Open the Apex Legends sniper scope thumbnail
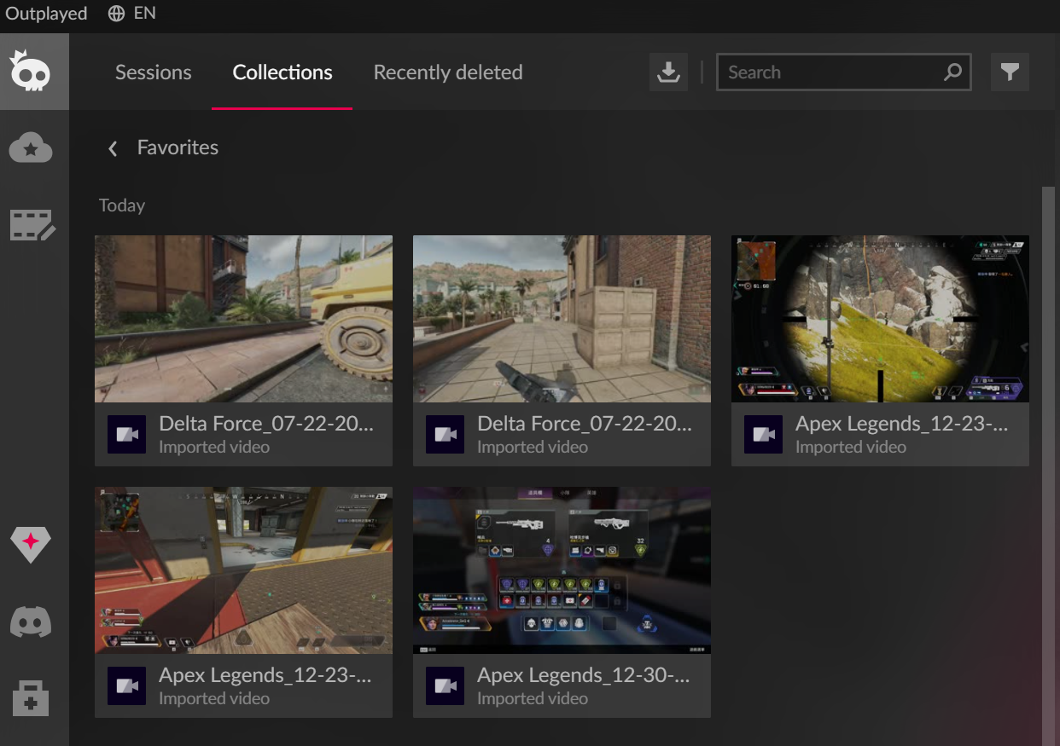Viewport: 1060px width, 746px height. coord(880,319)
